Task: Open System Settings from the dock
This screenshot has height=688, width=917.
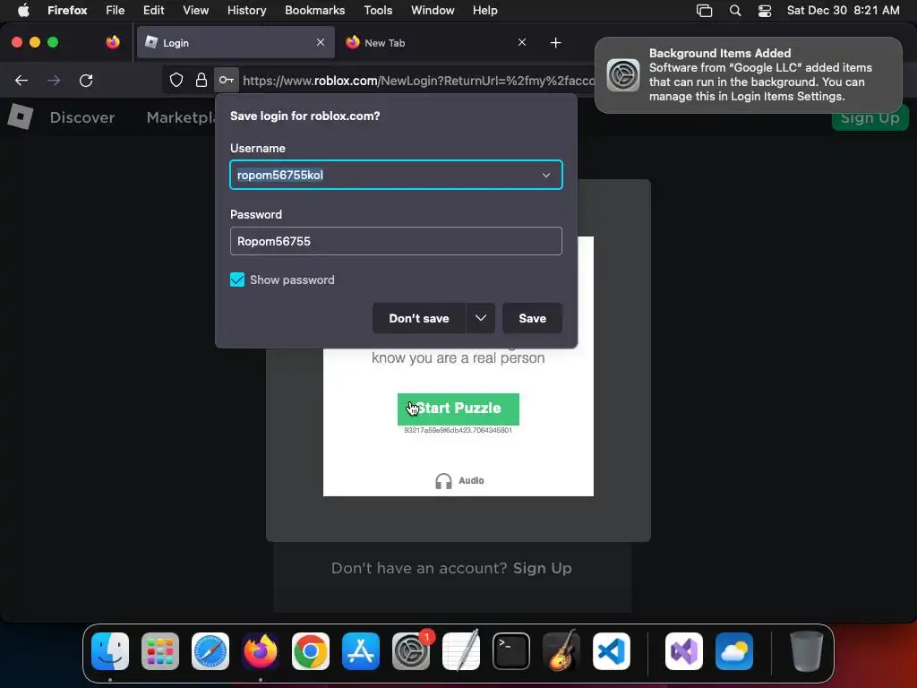Action: click(x=410, y=651)
